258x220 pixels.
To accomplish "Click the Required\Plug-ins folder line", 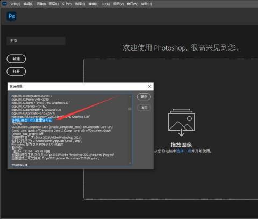I will click(63, 155).
